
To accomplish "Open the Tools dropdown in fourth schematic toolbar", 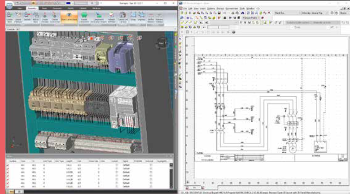I will 311,27.
